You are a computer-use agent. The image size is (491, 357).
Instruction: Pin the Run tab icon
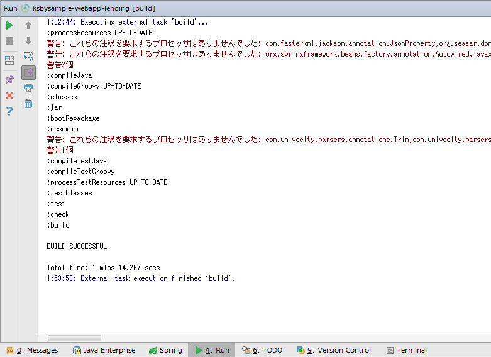point(9,80)
